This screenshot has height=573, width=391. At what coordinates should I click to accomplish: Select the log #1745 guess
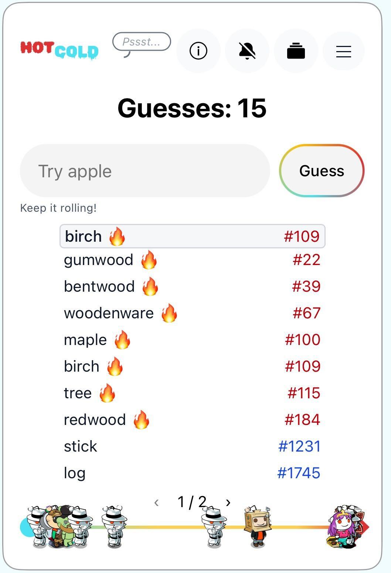192,473
